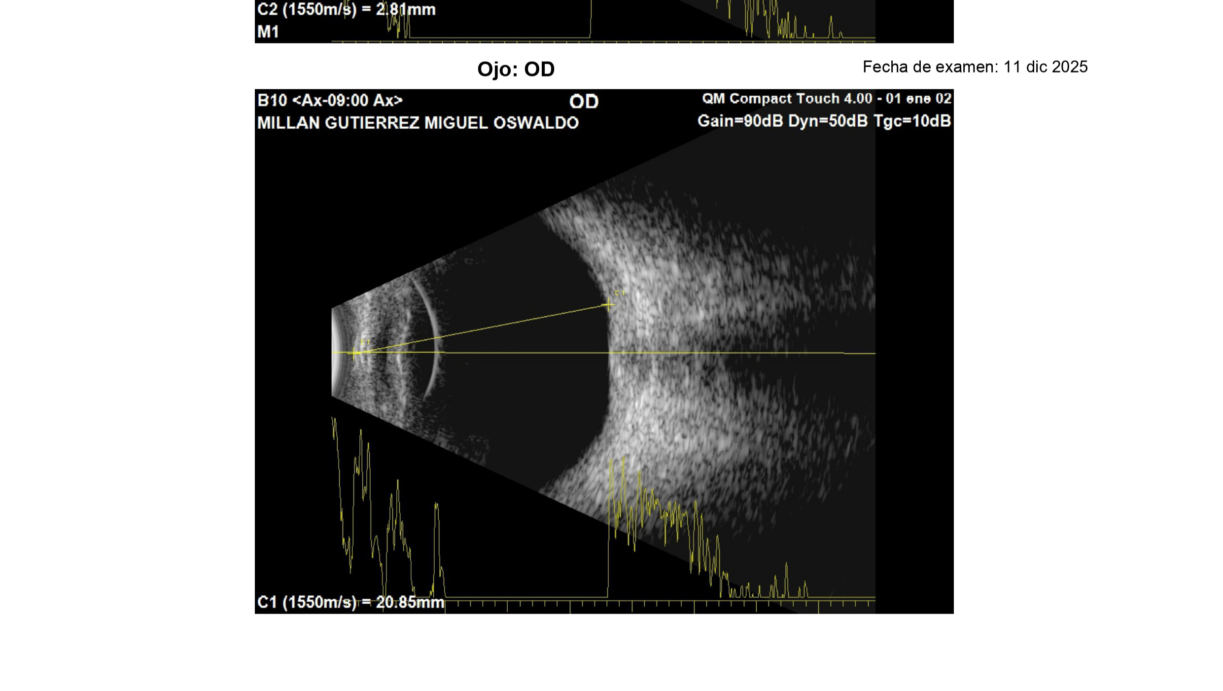Click the Fecha de examen date text

click(975, 67)
